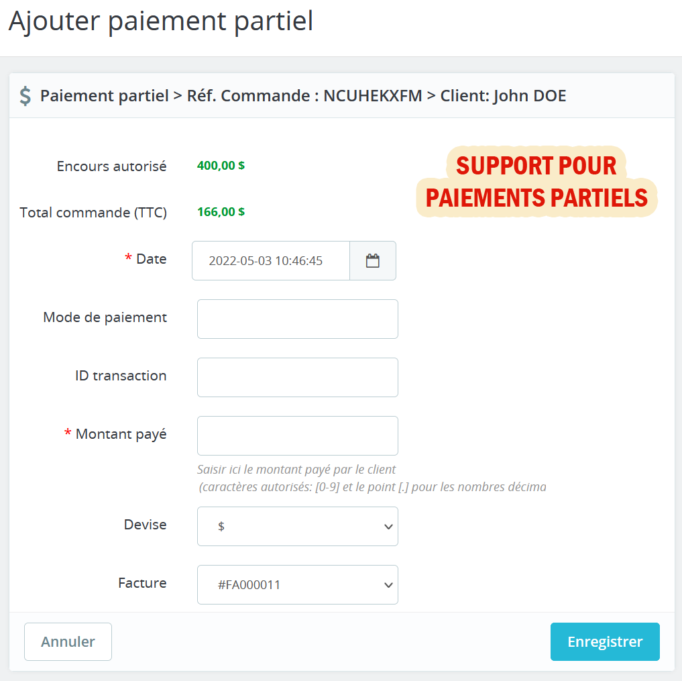Click the Ajouter paiement partiel page title
The width and height of the screenshot is (682, 681).
(x=161, y=21)
